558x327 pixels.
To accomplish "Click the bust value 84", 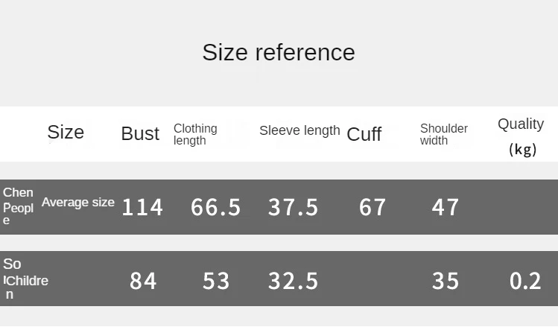I will tap(143, 281).
